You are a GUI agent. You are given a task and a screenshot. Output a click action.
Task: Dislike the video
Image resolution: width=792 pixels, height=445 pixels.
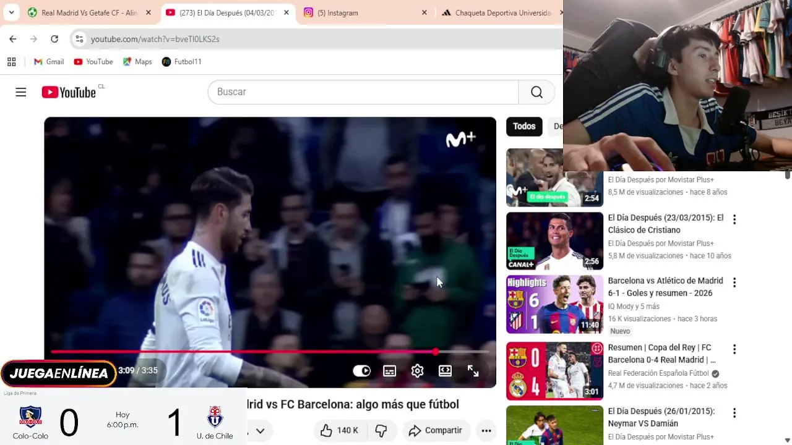pos(382,430)
